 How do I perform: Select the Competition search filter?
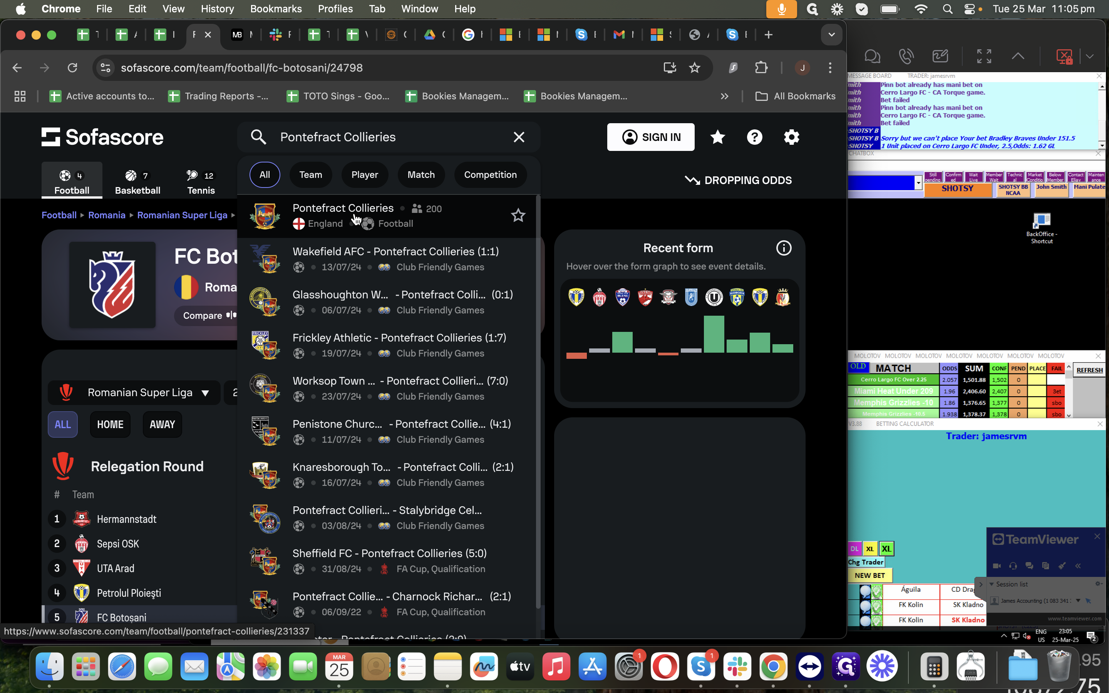coord(490,175)
